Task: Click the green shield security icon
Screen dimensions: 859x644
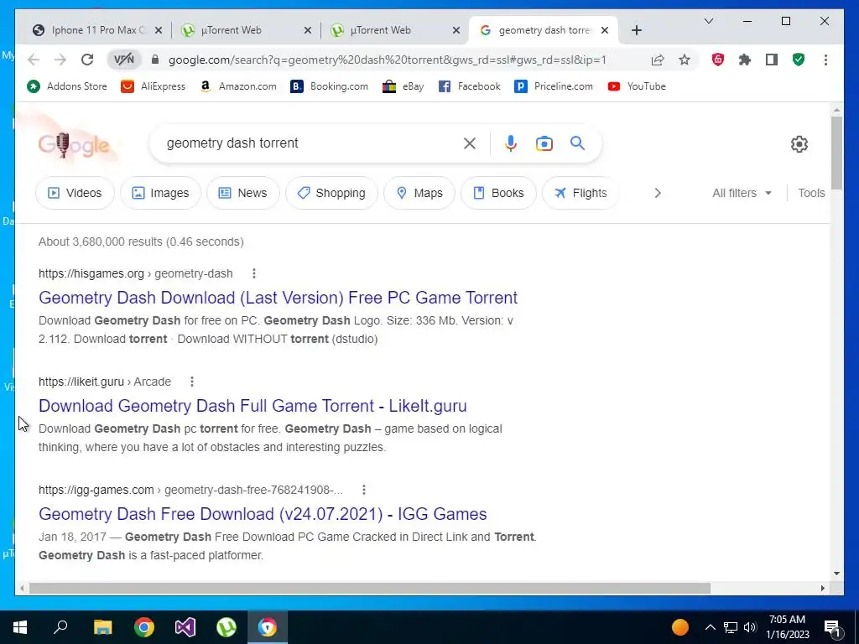Action: point(799,60)
